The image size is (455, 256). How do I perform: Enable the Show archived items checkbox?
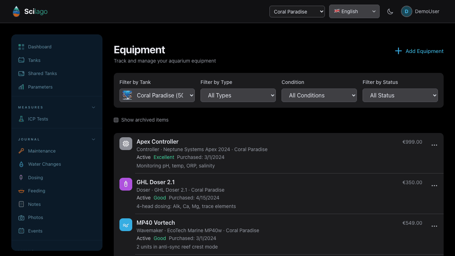(x=116, y=120)
